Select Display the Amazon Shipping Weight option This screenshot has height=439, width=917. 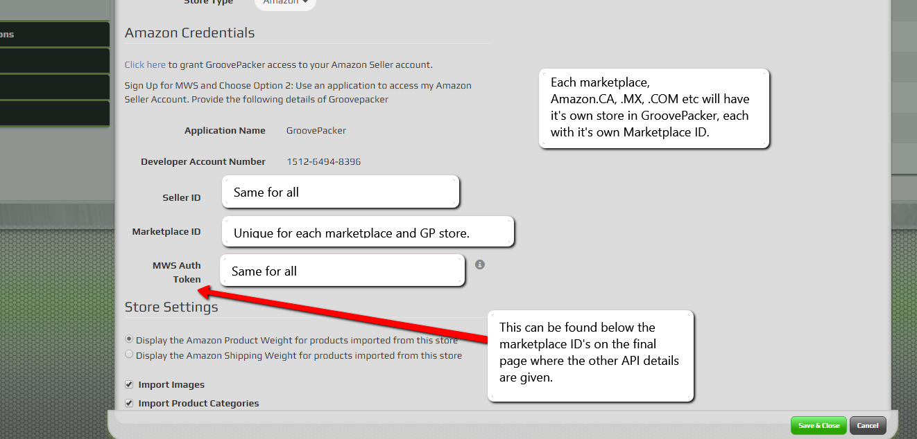click(129, 355)
